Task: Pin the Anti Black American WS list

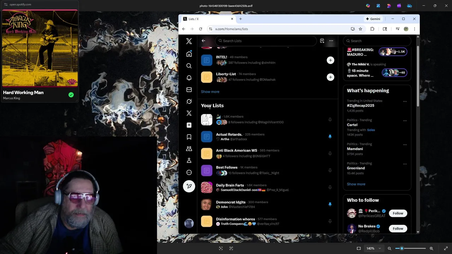Action: click(x=330, y=153)
